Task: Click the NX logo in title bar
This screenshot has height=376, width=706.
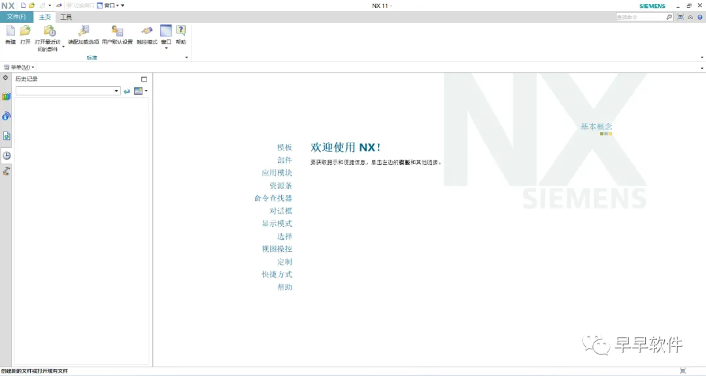Action: (x=8, y=6)
